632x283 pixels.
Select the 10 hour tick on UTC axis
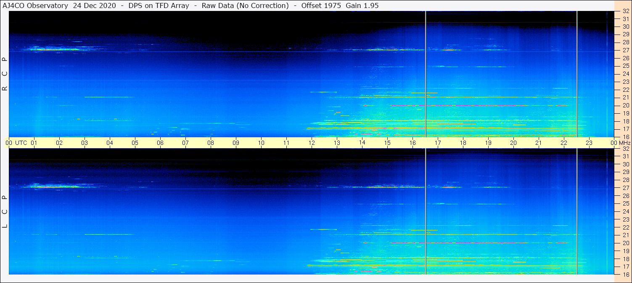(261, 143)
